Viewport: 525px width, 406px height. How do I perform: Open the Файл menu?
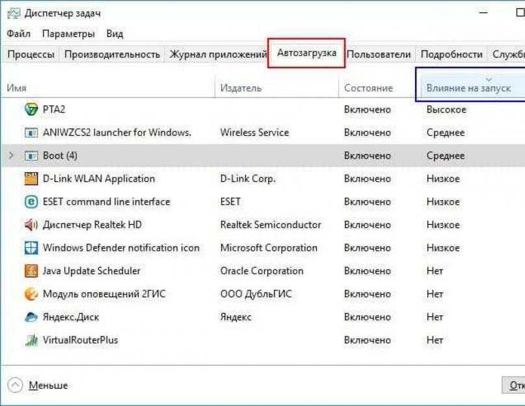(18, 33)
